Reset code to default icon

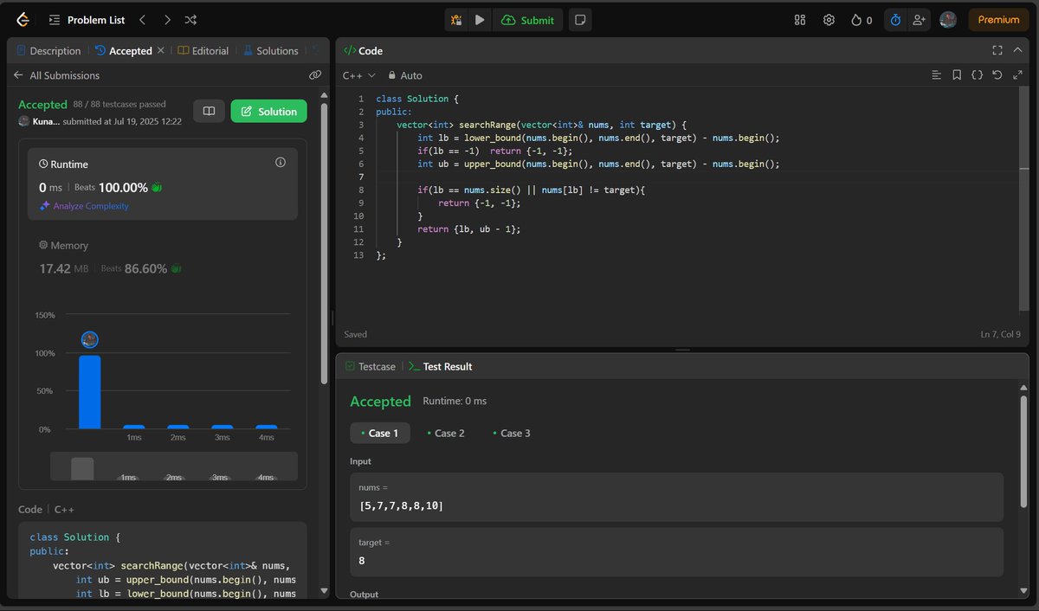pos(997,75)
